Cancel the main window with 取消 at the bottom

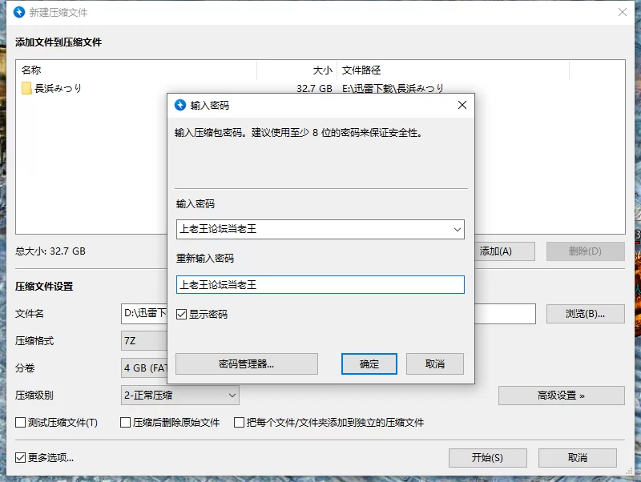click(x=577, y=458)
